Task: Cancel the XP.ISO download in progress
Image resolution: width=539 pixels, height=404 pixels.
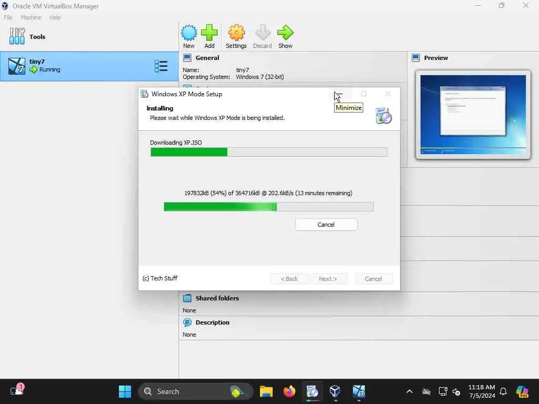Action: coord(326,224)
